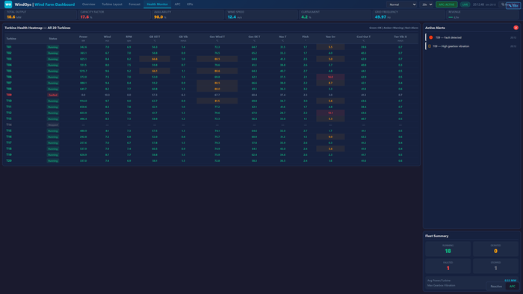
Task: Click the Wind Speed 12.4 KPI card
Action: pyautogui.click(x=261, y=15)
